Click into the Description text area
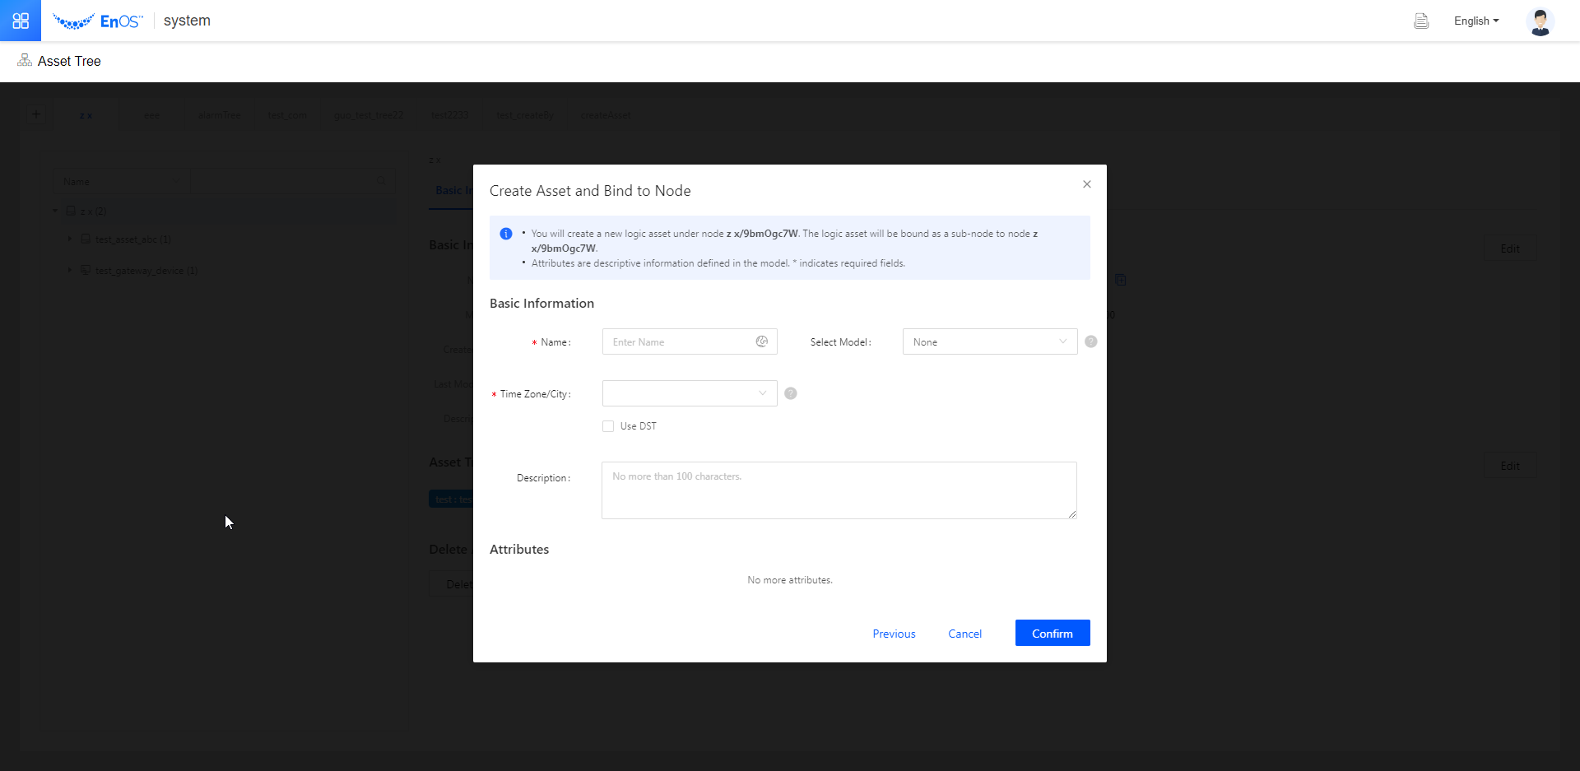1580x771 pixels. pyautogui.click(x=838, y=490)
